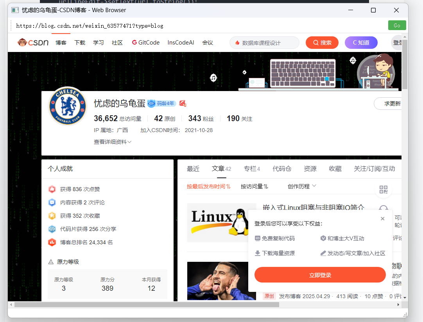This screenshot has width=423, height=322.
Task: Click the 立即登录 button
Action: [x=320, y=275]
